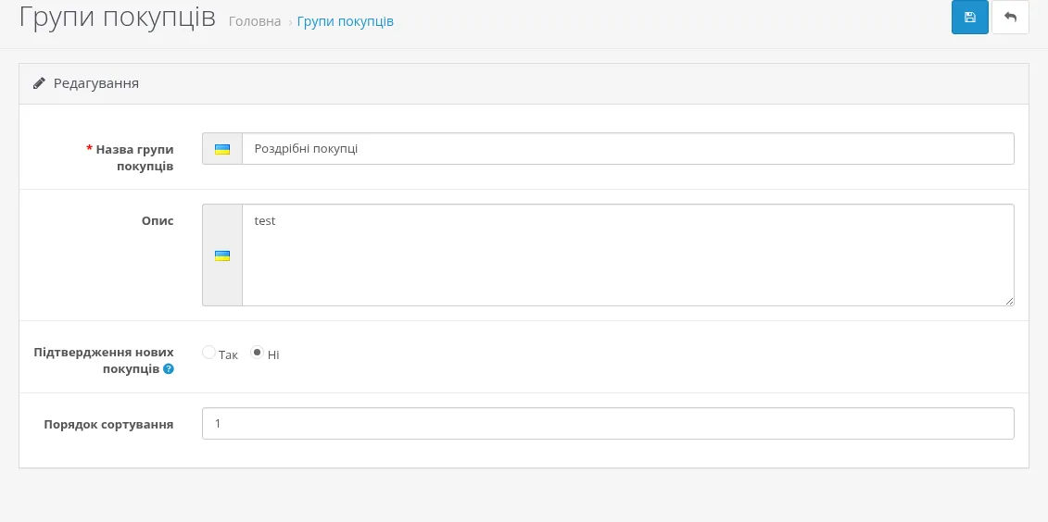The height and width of the screenshot is (522, 1048).
Task: Select the Ні radio option
Action: pos(257,353)
